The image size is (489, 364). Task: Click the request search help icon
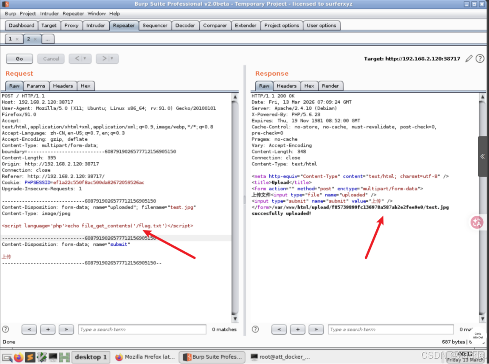[x=6, y=329]
